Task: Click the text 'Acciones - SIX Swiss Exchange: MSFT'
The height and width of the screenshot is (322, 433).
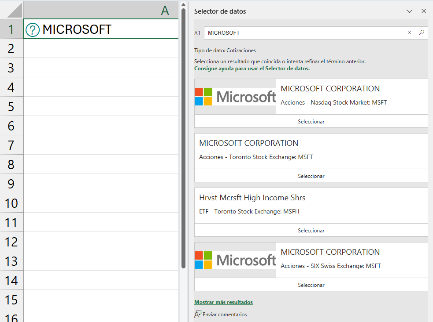Action: click(330, 266)
